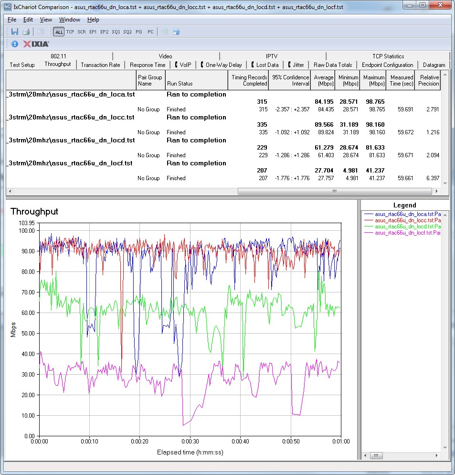Open the Transaction Rate tab
The width and height of the screenshot is (455, 475).
(x=101, y=65)
